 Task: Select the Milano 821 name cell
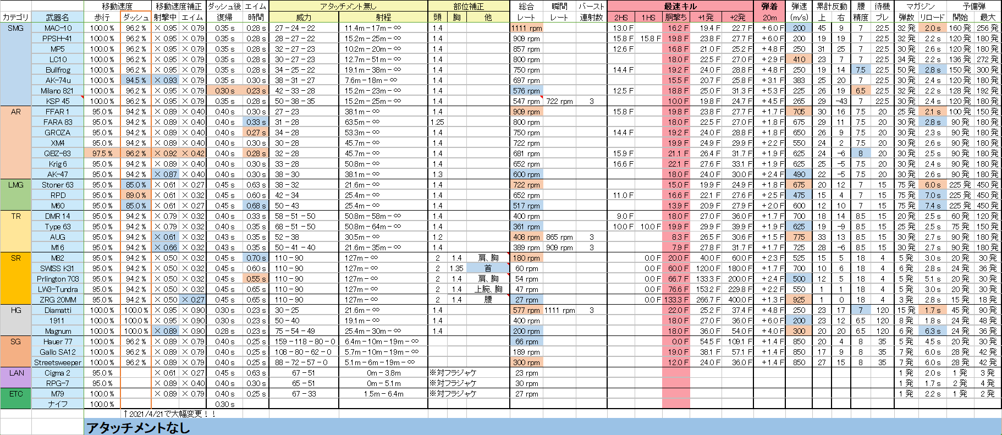pyautogui.click(x=58, y=91)
